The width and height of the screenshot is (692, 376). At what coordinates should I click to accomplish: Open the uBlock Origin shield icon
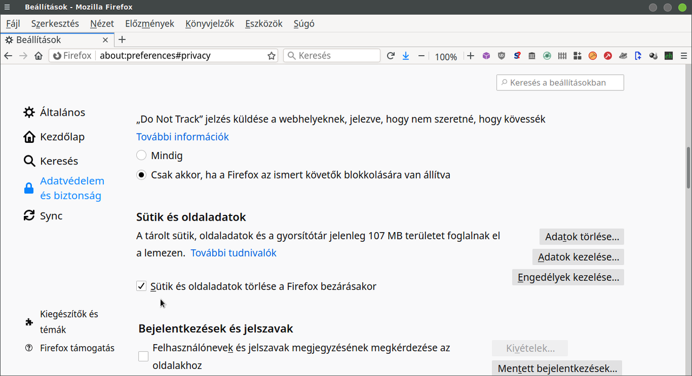coord(502,56)
